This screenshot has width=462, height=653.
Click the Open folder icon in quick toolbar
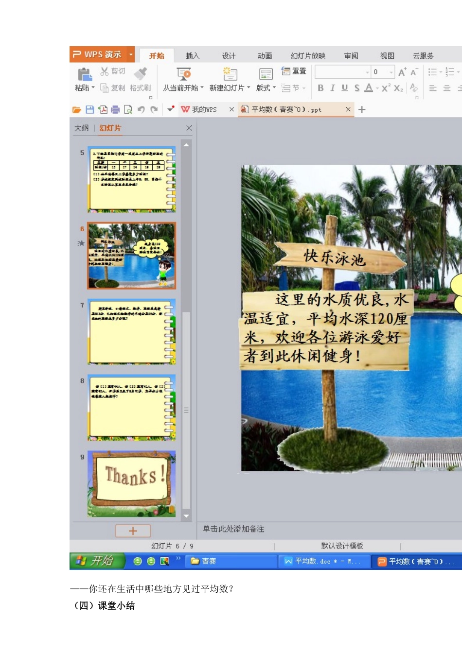(x=76, y=110)
